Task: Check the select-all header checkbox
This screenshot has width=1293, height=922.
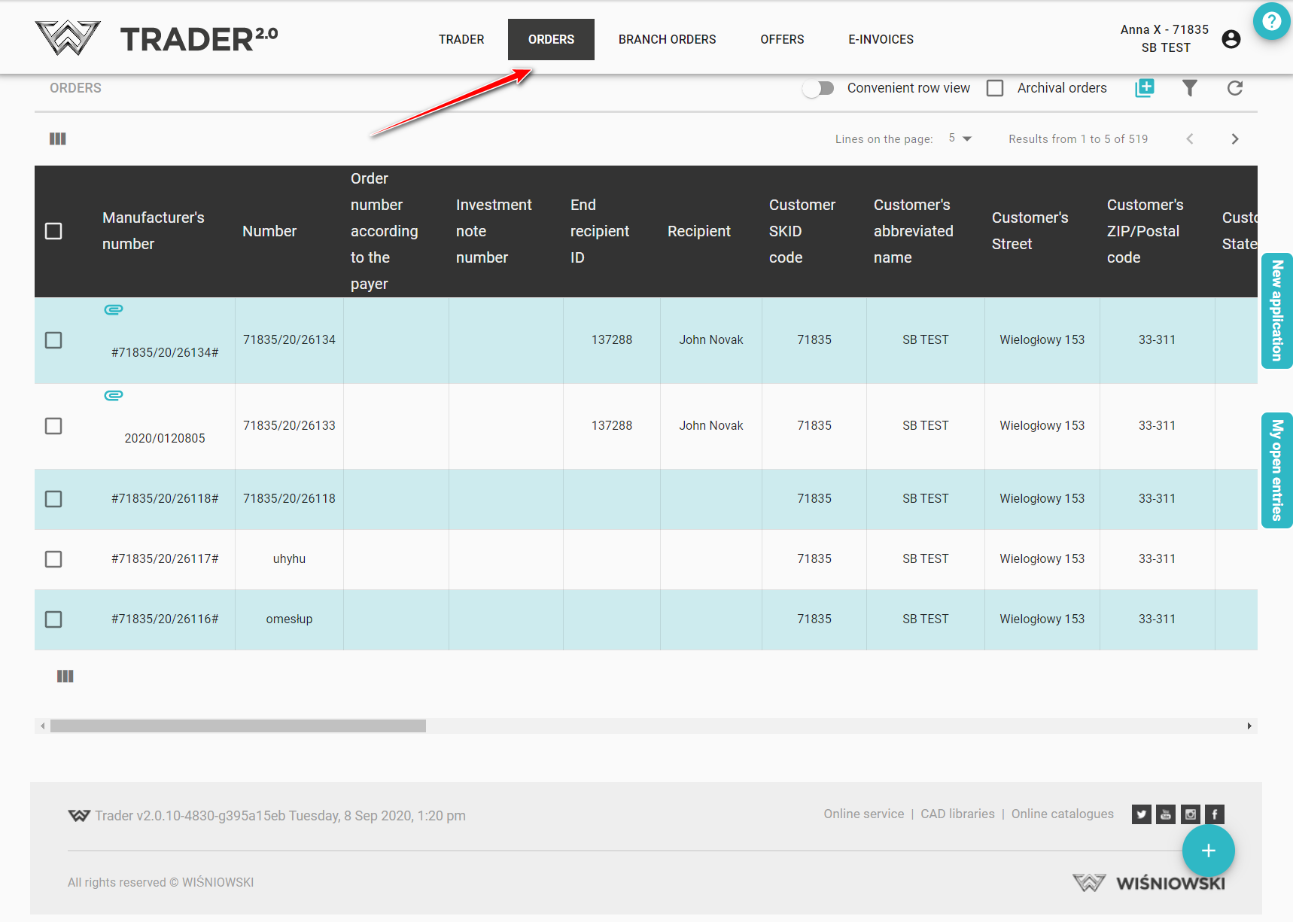Action: 53,231
